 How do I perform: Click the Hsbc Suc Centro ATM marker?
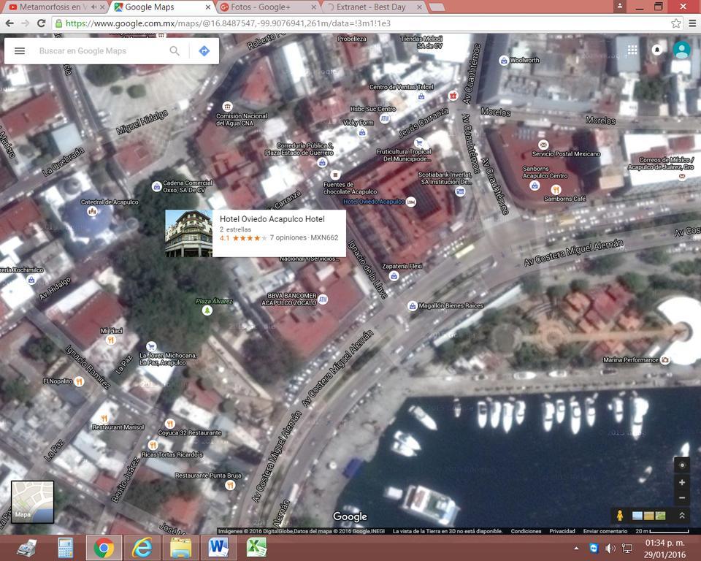click(385, 118)
